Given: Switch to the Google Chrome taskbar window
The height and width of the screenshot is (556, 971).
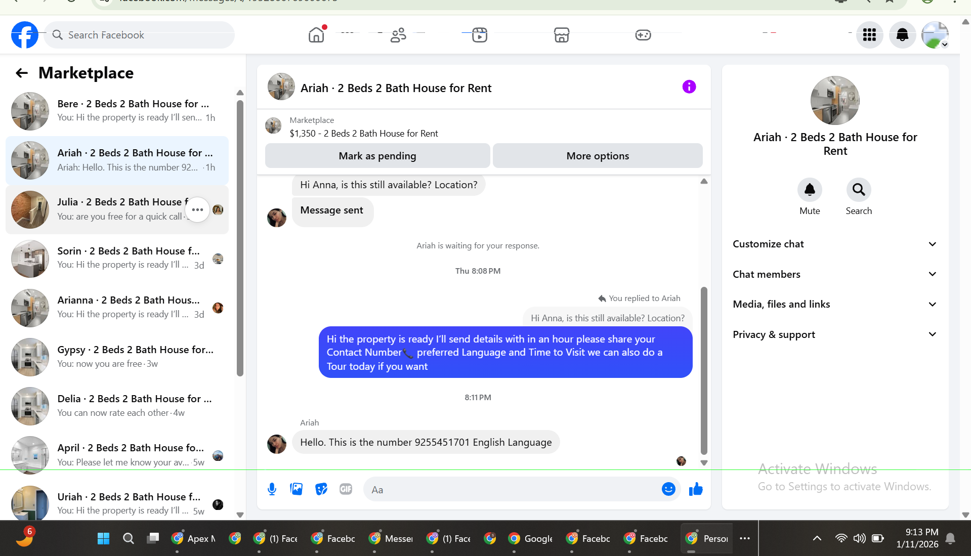Looking at the screenshot, I should coord(531,538).
